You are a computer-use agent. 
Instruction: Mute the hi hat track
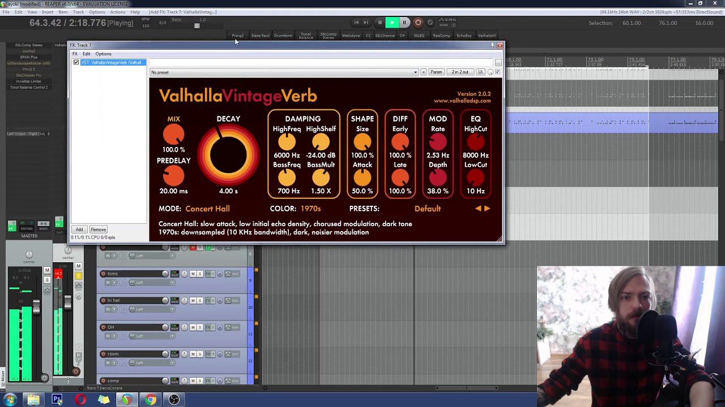[x=193, y=300]
